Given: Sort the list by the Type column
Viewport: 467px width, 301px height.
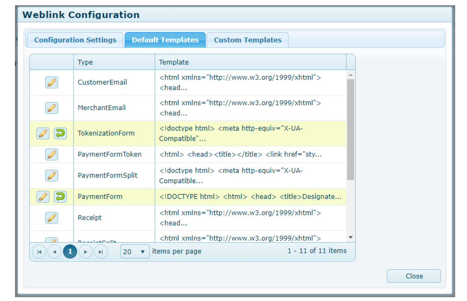Looking at the screenshot, I should tap(85, 62).
